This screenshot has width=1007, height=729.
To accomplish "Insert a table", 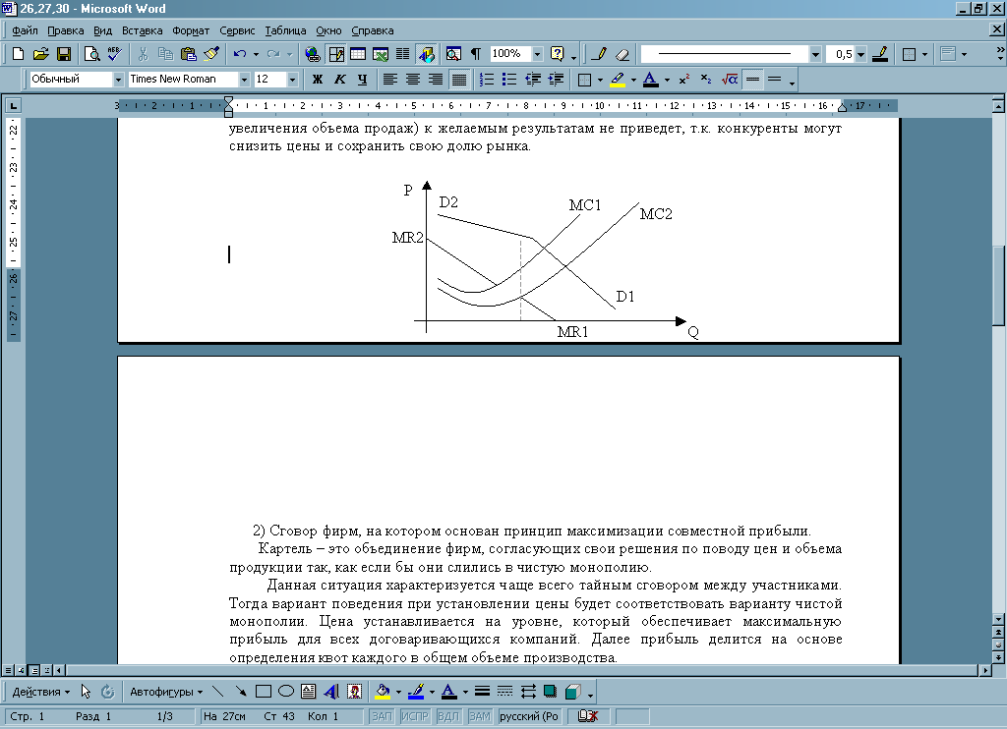I will (x=358, y=54).
